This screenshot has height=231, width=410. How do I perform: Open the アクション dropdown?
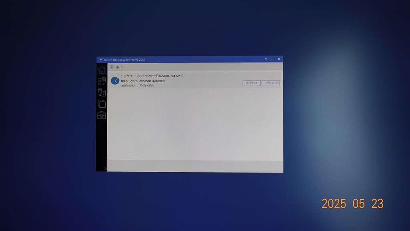tap(271, 83)
